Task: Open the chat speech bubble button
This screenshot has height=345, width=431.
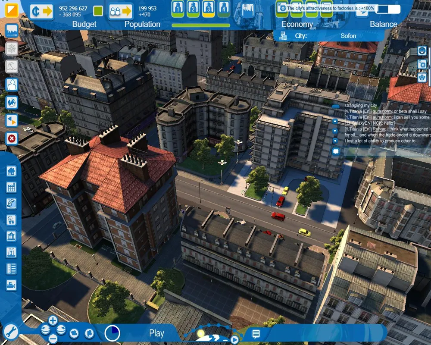Action: [336, 151]
